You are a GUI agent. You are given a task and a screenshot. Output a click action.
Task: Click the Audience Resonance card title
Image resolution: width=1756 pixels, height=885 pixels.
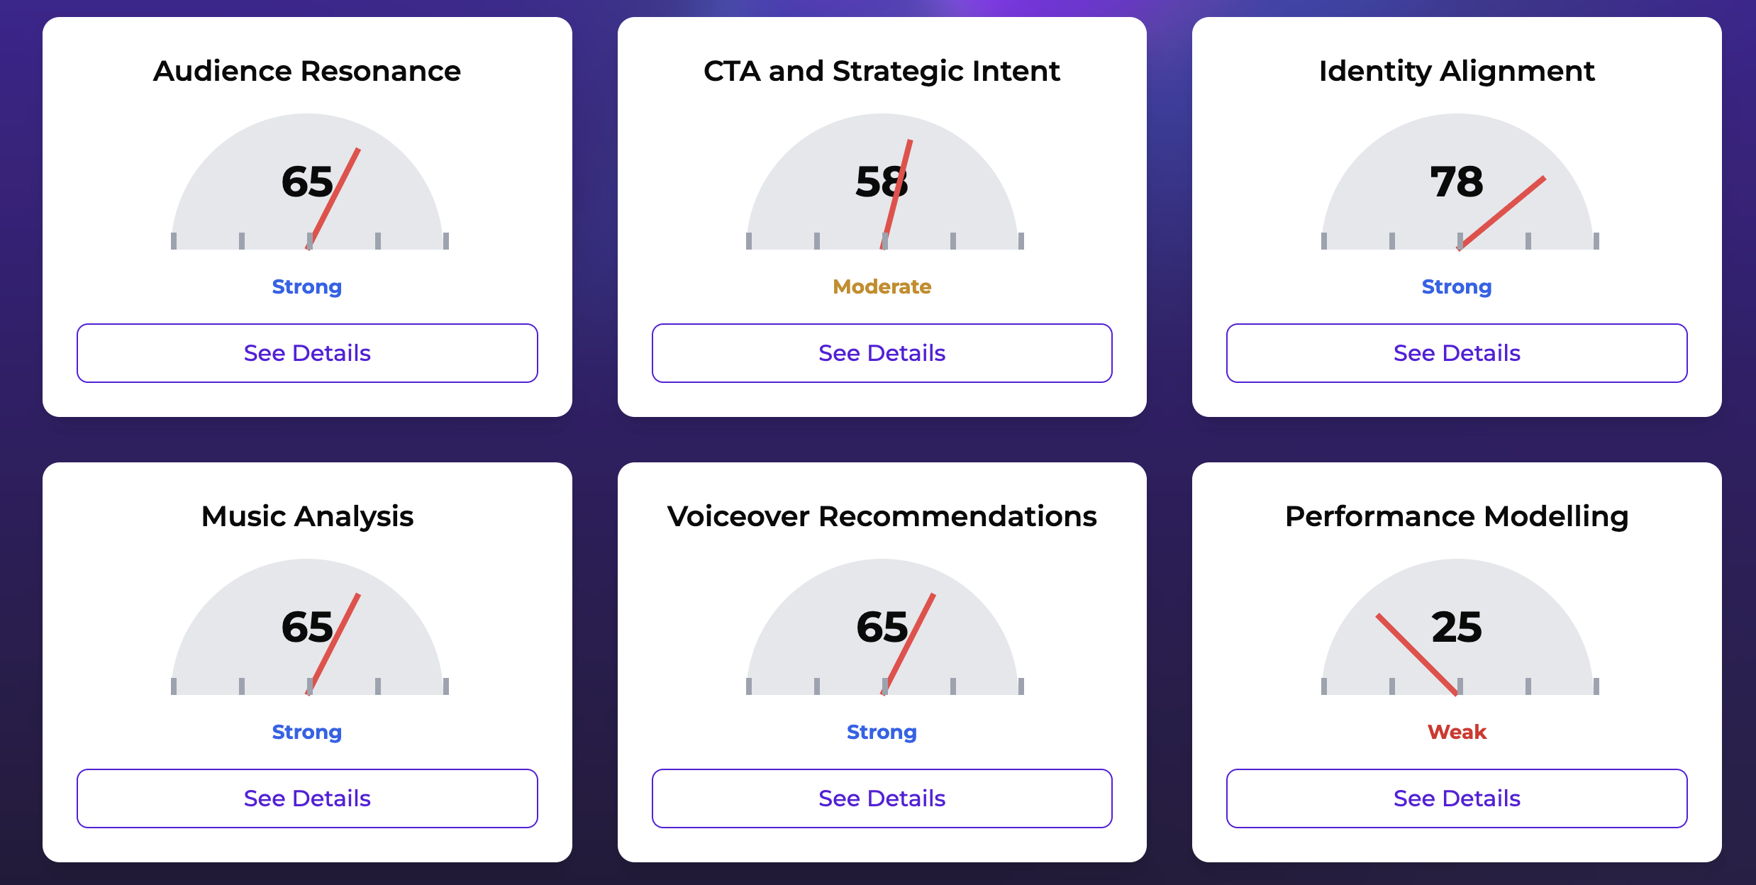(x=307, y=71)
